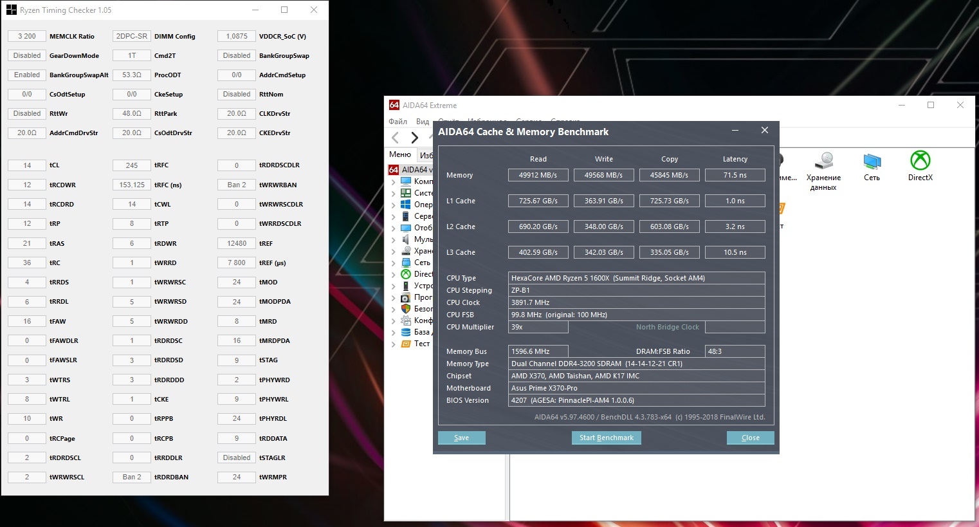Image resolution: width=979 pixels, height=527 pixels.
Task: Go forward with the AIDA64 right arrow
Action: (415, 137)
